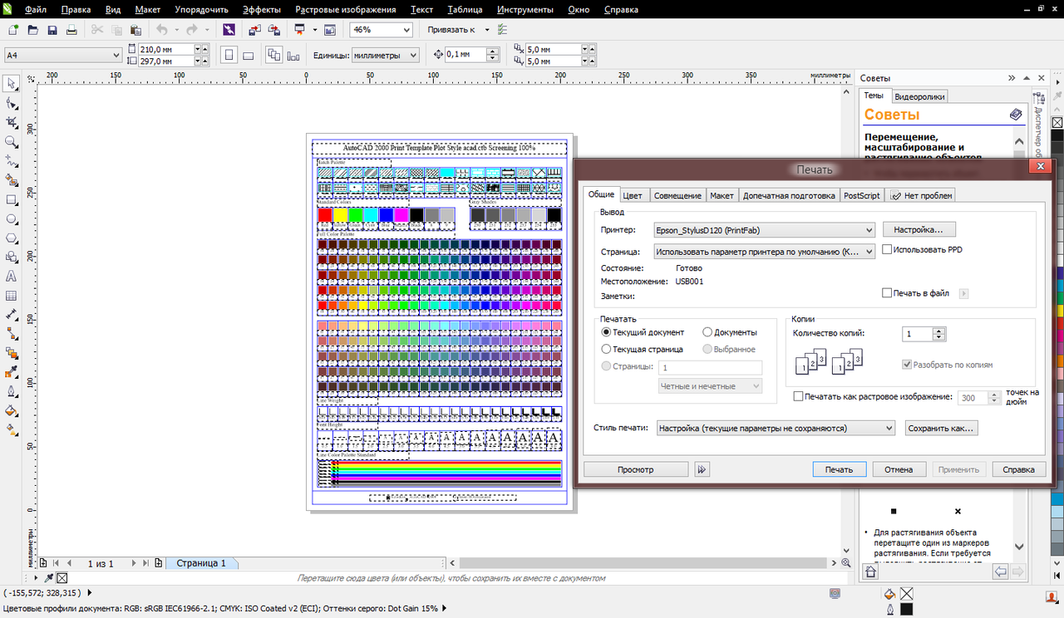
Task: Enable 'Печатать как растровое изображение'
Action: [799, 397]
